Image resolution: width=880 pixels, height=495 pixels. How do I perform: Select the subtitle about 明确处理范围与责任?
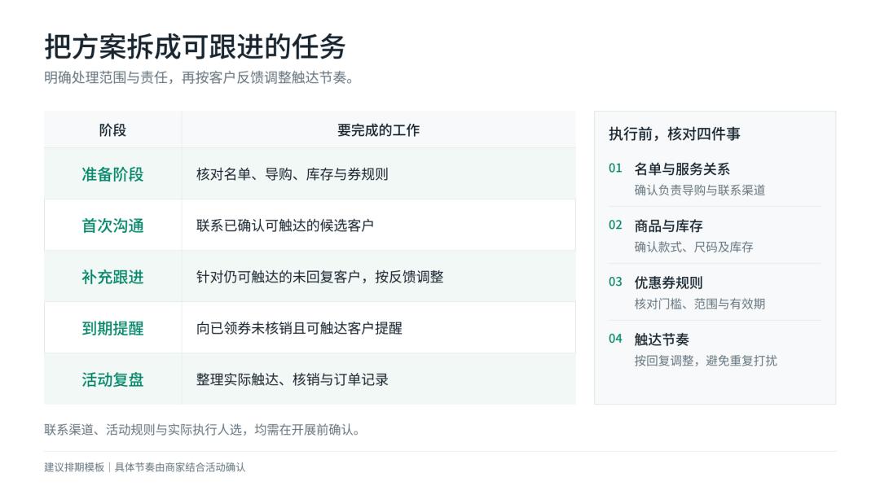tap(200, 77)
